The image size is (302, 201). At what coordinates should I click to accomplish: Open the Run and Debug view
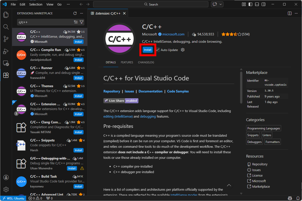point(6,51)
